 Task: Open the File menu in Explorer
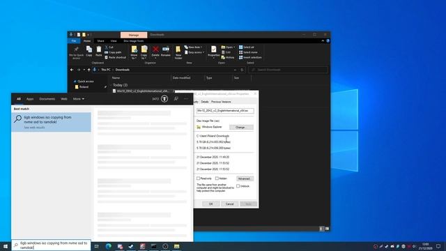[74, 41]
